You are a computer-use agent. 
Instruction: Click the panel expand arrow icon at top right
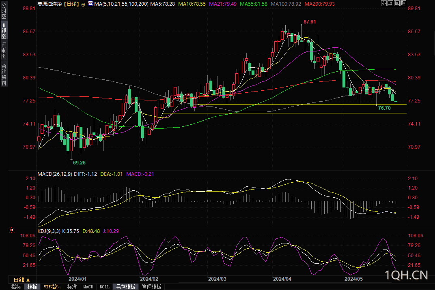click(403, 3)
